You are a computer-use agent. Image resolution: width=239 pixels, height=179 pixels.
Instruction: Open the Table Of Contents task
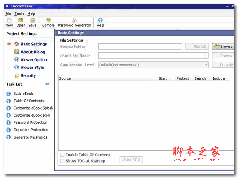click(29, 101)
